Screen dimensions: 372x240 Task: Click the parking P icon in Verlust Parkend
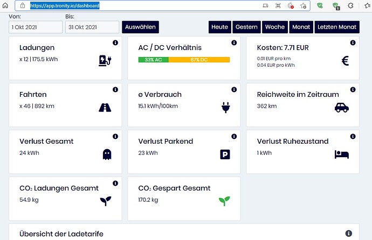click(x=225, y=154)
